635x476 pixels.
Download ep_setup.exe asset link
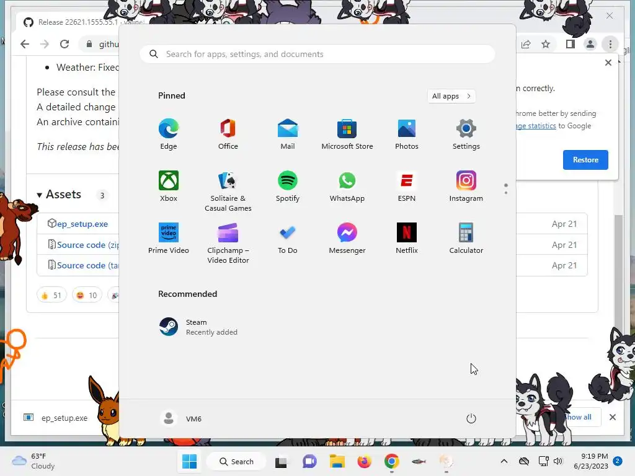(82, 224)
